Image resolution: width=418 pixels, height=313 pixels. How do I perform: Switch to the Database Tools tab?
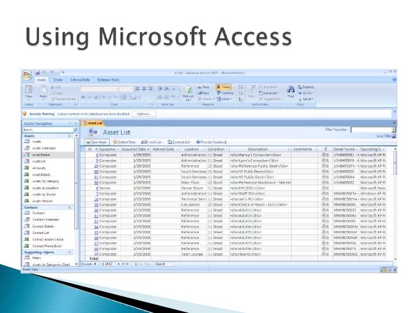[x=108, y=80]
